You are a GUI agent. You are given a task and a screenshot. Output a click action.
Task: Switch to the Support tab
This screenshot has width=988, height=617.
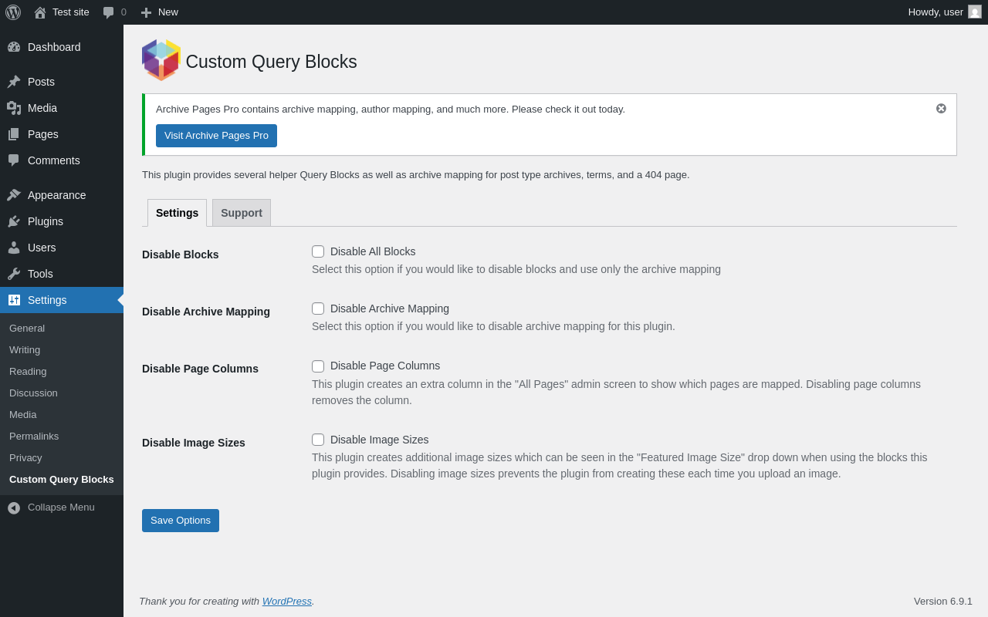(x=242, y=213)
